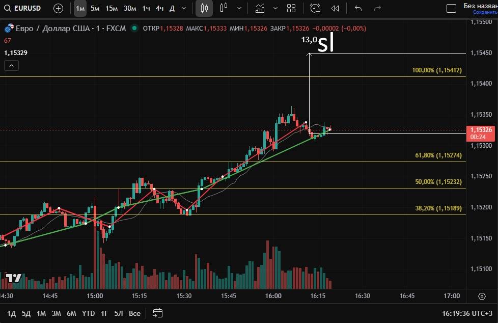The width and height of the screenshot is (498, 323).
Task: Select the YTD date range
Action: coord(89,313)
